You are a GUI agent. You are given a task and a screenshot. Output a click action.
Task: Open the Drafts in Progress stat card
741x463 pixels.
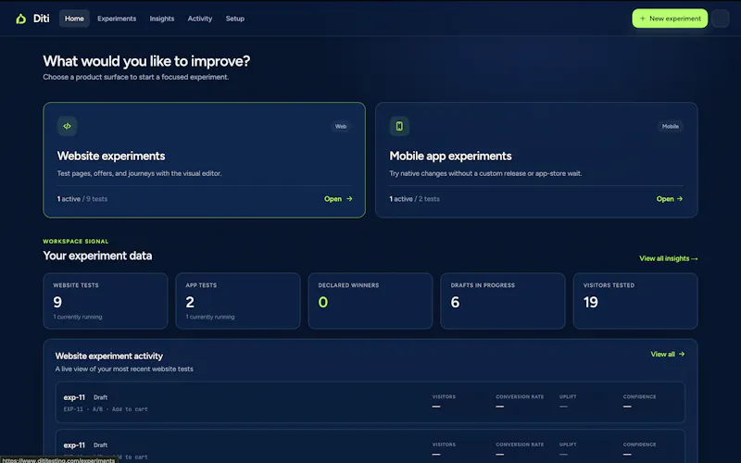503,301
